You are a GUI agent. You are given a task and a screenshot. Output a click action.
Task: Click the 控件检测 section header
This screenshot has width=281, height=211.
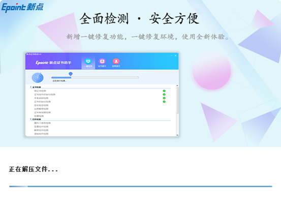click(x=37, y=119)
